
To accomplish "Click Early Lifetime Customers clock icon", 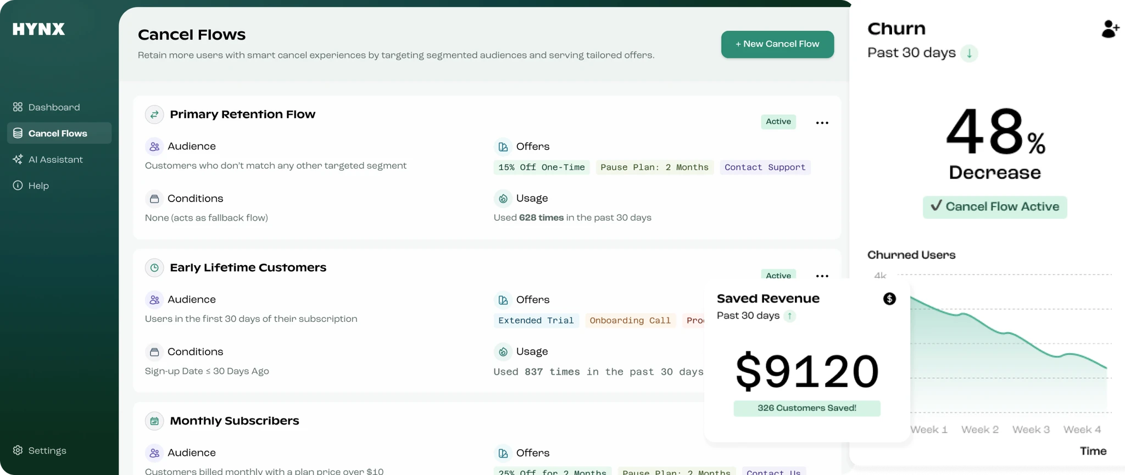I will (x=154, y=267).
